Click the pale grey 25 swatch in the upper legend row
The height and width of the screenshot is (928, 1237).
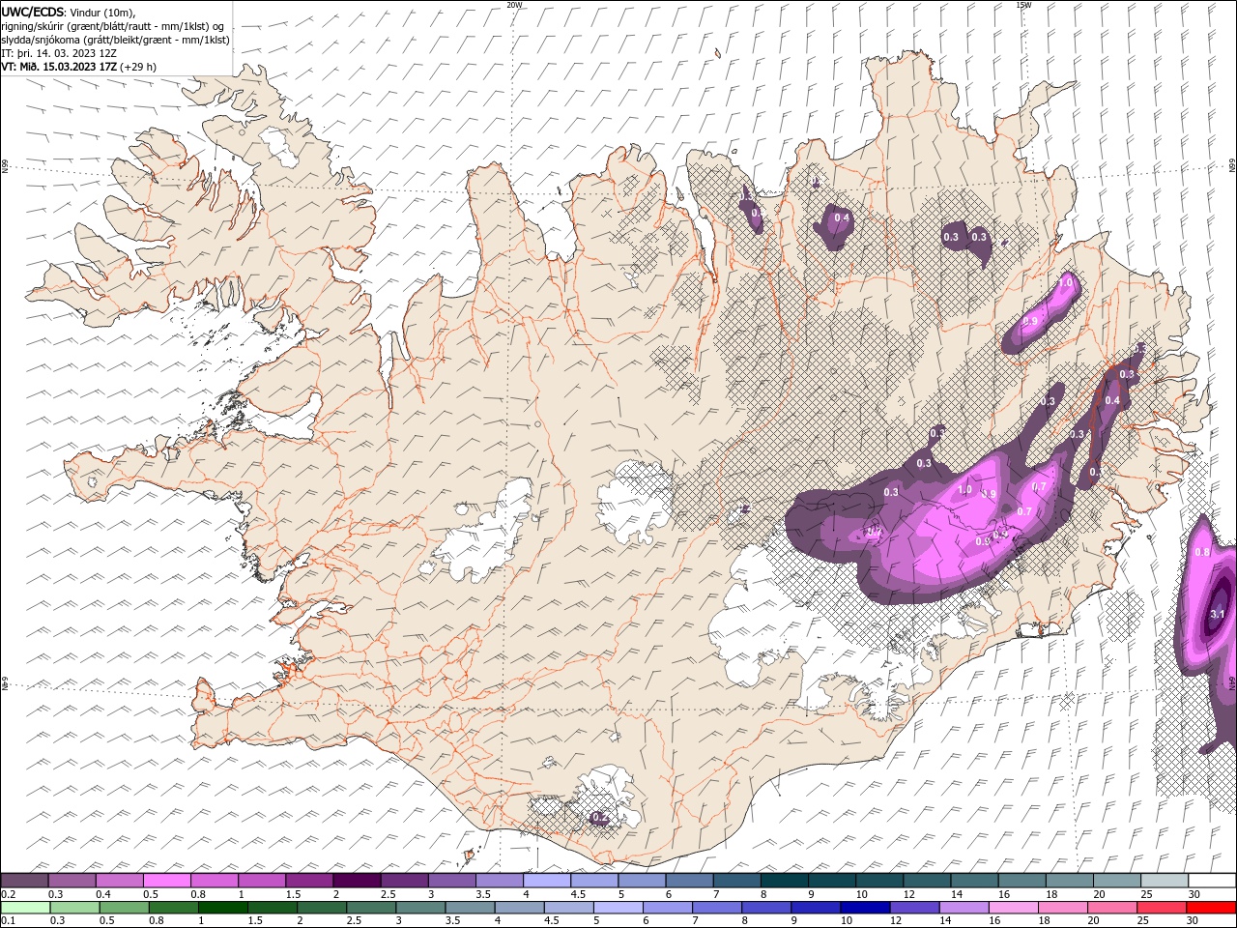[x=1163, y=881]
